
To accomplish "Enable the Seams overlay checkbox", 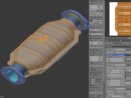I will pos(91,85).
